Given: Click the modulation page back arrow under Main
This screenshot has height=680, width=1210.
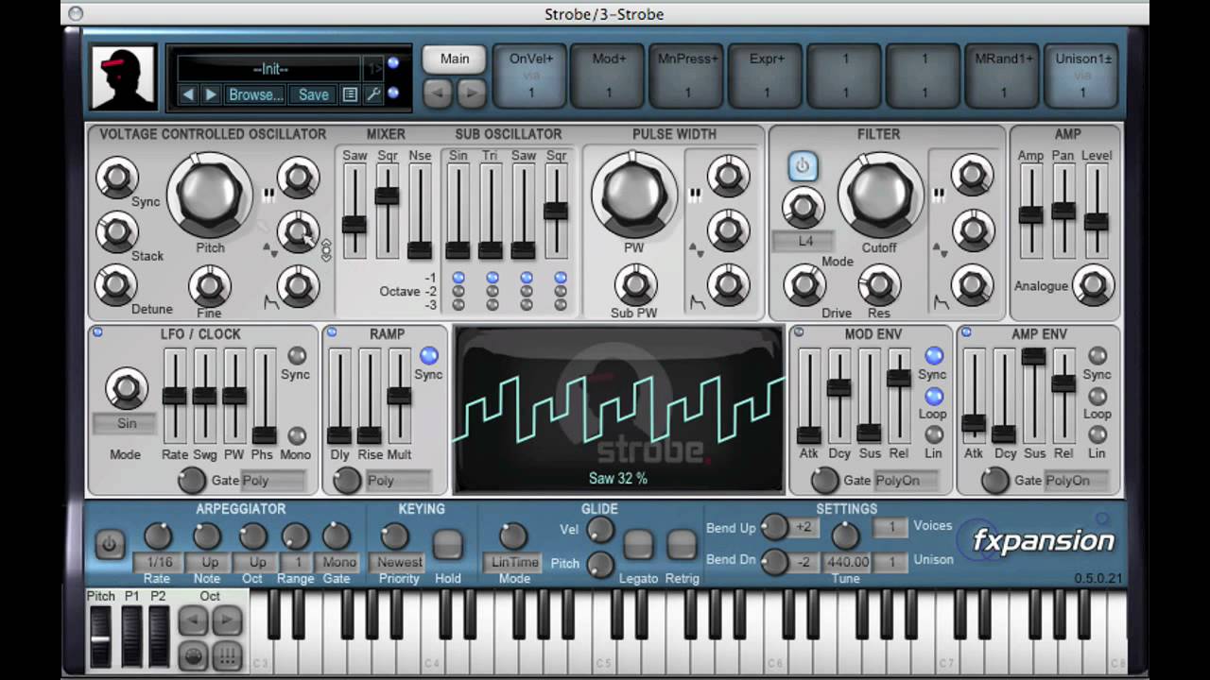Looking at the screenshot, I should coord(437,93).
